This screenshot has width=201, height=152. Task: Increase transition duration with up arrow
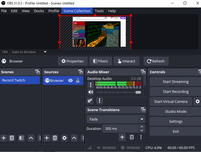tap(142, 127)
